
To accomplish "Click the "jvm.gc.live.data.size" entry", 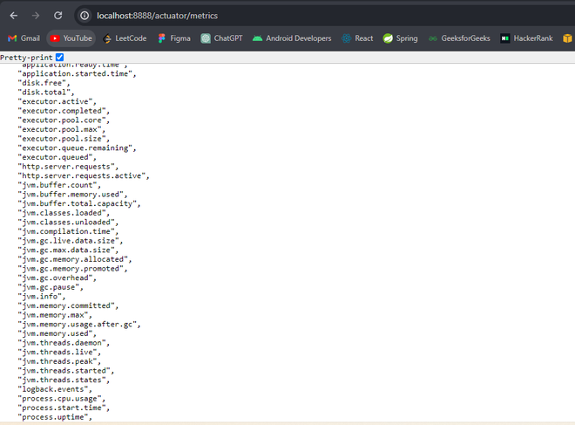I will click(71, 241).
